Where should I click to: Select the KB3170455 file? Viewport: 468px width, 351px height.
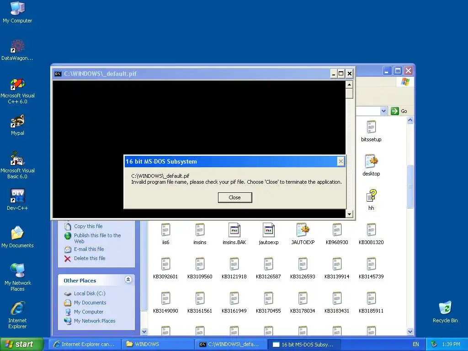click(269, 303)
